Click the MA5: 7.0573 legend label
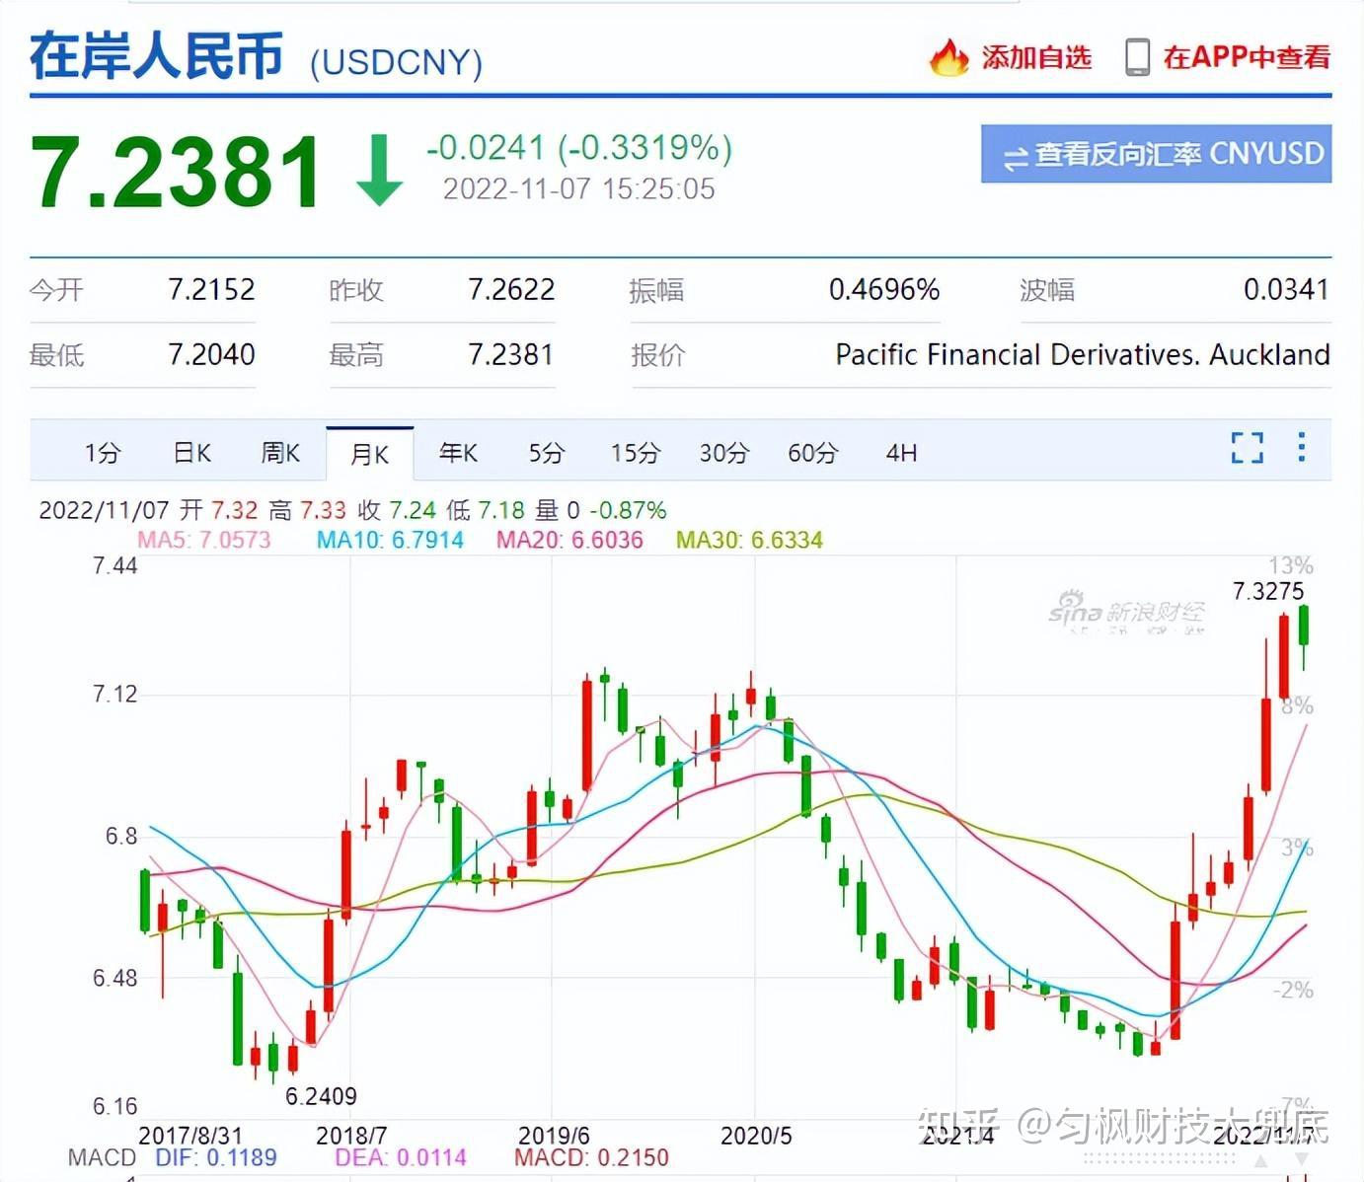The width and height of the screenshot is (1364, 1182). [204, 540]
